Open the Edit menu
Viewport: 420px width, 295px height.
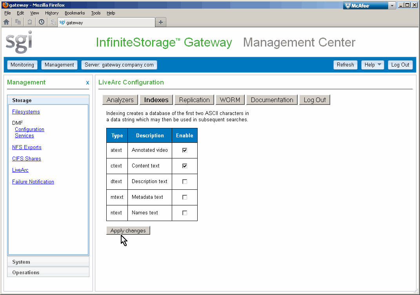click(20, 13)
